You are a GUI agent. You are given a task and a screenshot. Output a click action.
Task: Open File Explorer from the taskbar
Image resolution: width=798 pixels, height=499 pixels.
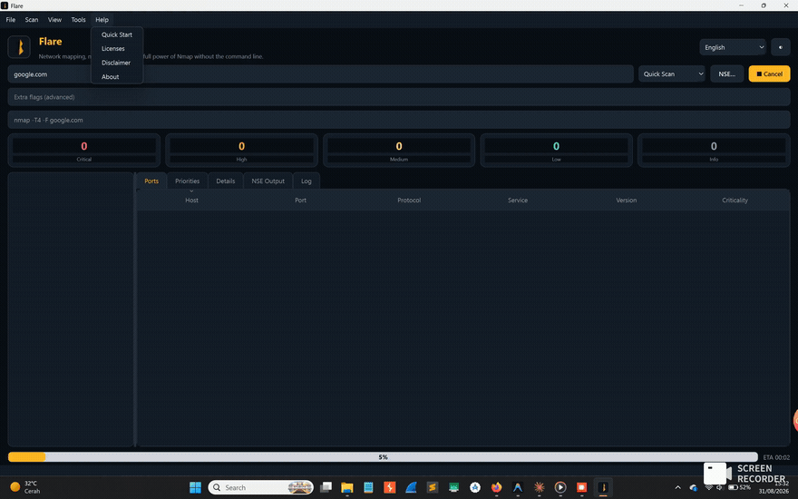pos(347,487)
